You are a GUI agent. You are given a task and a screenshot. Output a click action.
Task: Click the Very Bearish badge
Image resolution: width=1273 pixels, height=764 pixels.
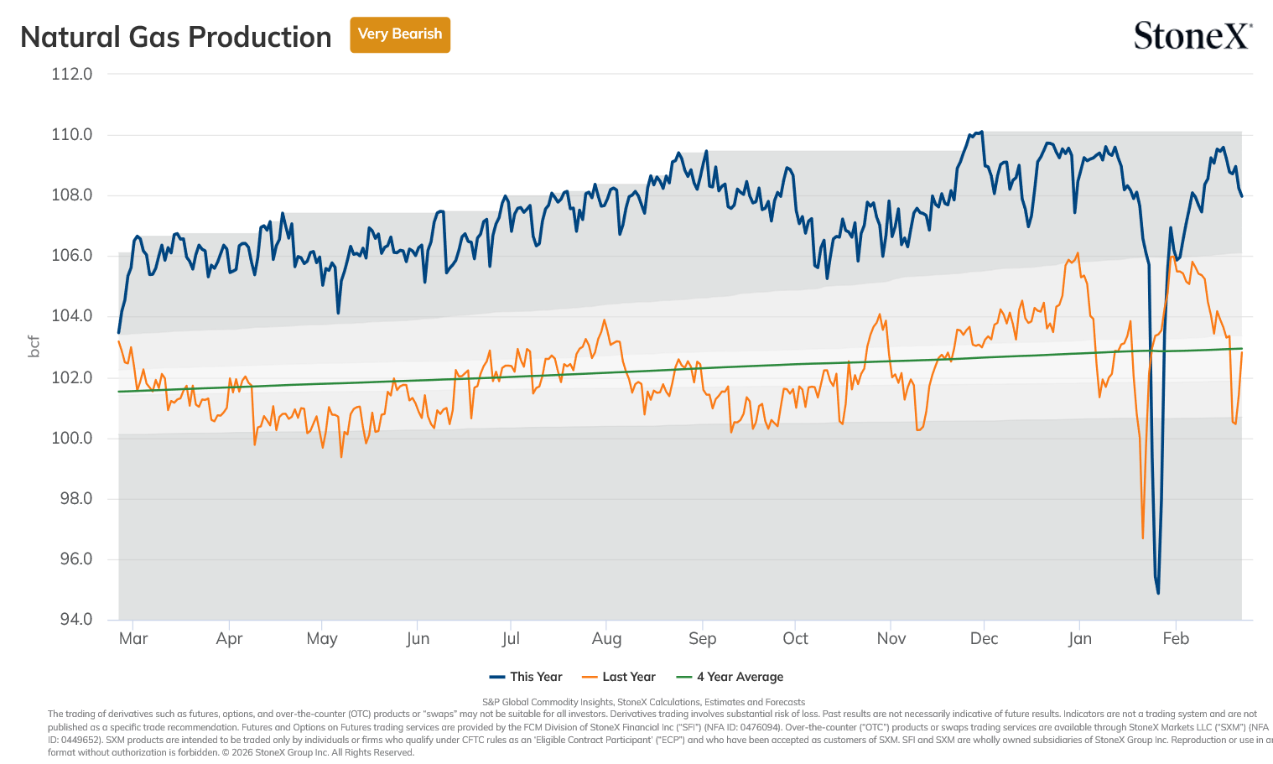tap(400, 34)
